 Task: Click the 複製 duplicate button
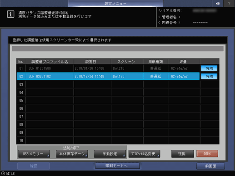(182, 154)
